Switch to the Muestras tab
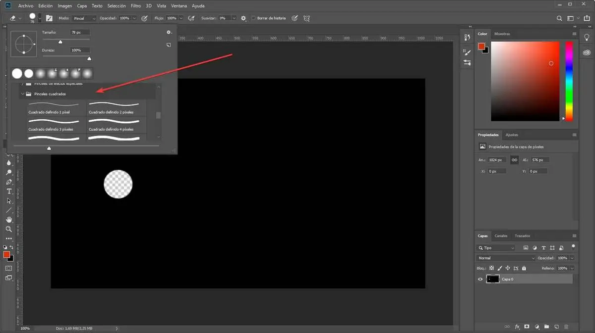 [502, 34]
